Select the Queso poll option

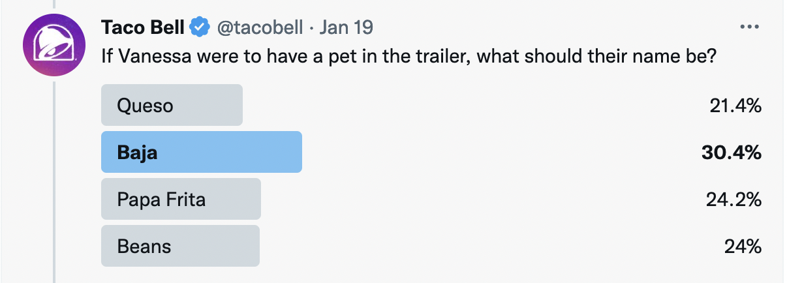[172, 105]
